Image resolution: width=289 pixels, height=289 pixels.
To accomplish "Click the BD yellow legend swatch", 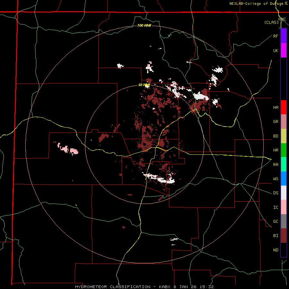I will [284, 136].
